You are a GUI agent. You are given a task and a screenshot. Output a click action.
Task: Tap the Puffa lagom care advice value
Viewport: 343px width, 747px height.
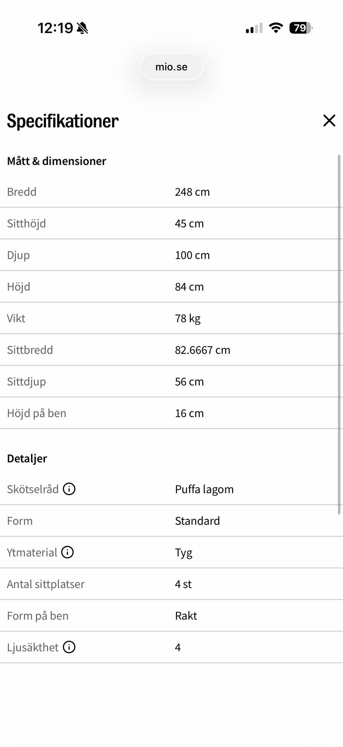point(204,489)
